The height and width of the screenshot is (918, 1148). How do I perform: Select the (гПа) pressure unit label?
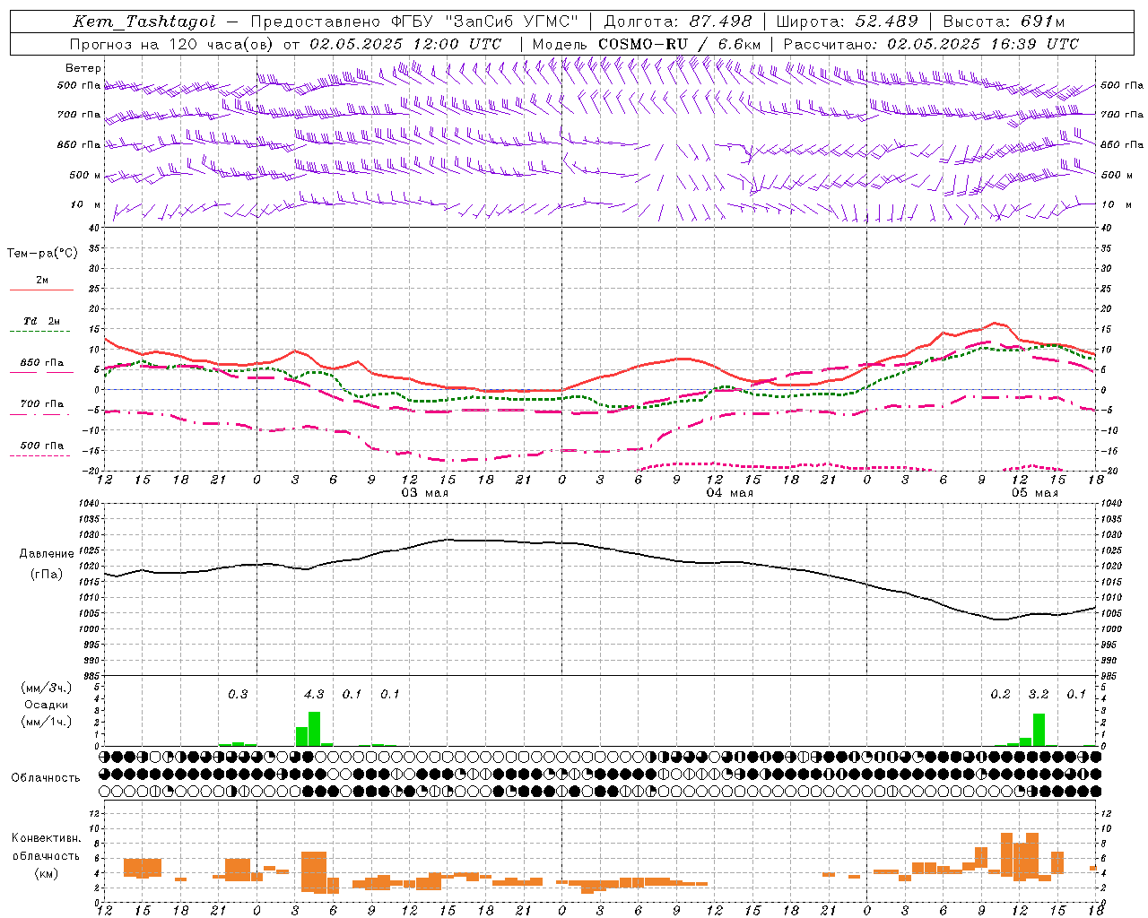(47, 574)
